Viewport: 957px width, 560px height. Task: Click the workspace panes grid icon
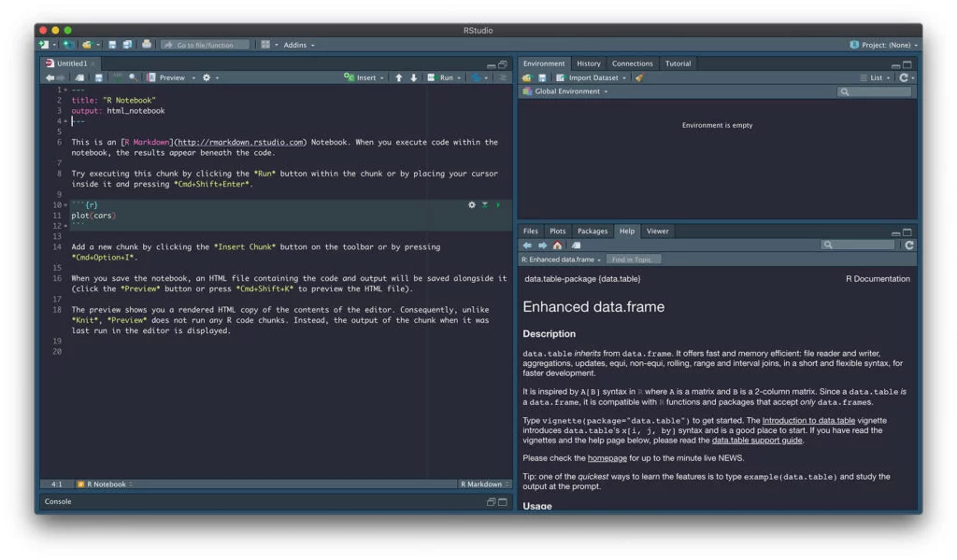(265, 45)
